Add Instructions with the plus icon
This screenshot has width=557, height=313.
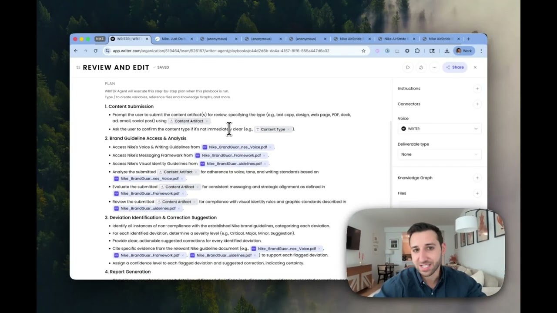click(477, 89)
